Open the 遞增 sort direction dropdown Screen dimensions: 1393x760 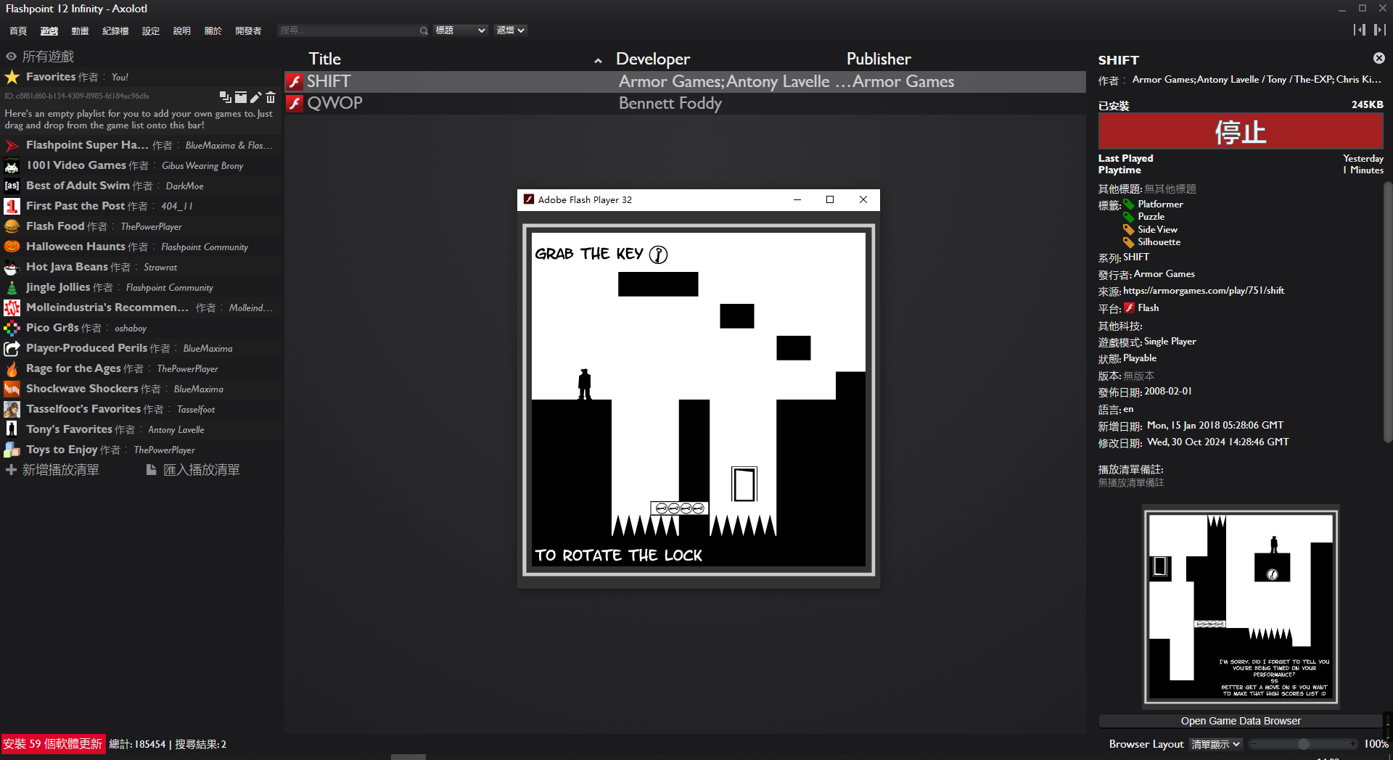510,30
